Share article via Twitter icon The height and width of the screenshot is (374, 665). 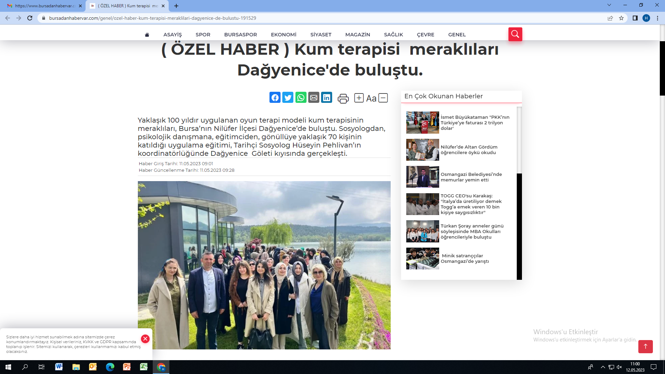click(288, 98)
